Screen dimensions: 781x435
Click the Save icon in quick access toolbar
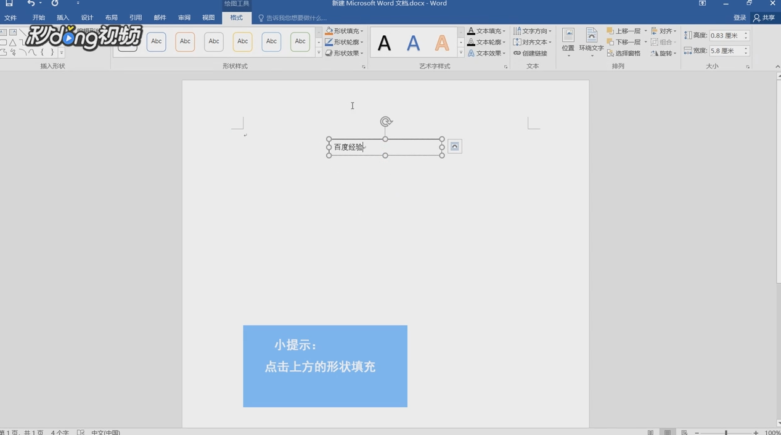[9, 3]
